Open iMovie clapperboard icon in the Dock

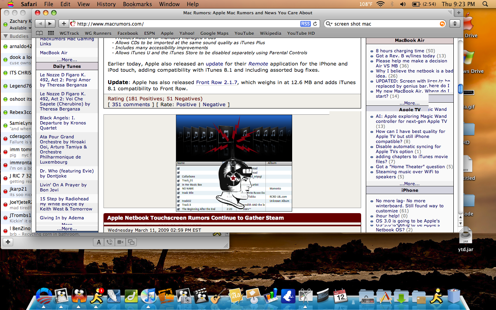click(x=201, y=296)
